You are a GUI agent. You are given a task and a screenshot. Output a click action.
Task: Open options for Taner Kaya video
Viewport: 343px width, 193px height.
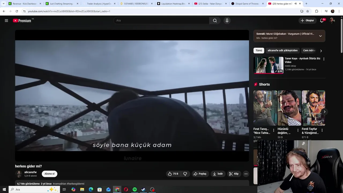click(x=324, y=59)
